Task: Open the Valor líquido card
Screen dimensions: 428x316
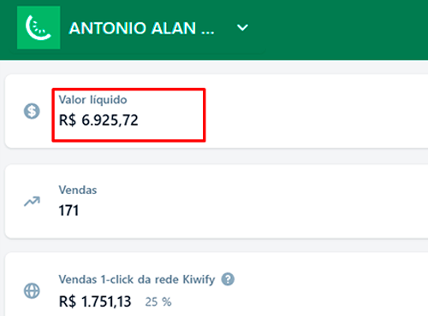Action: click(217, 111)
